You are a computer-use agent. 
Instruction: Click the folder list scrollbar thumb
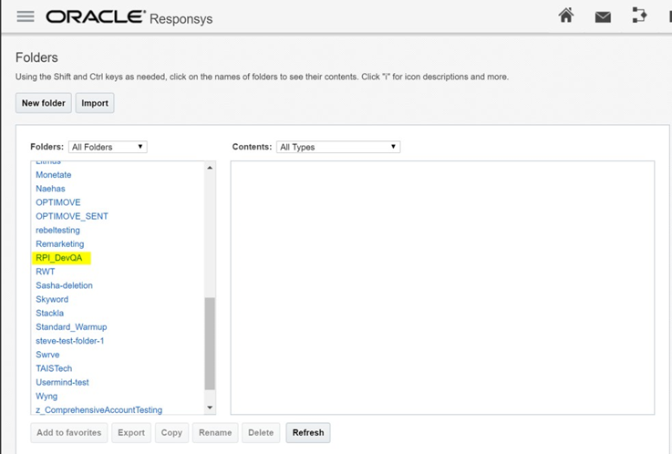(x=210, y=343)
